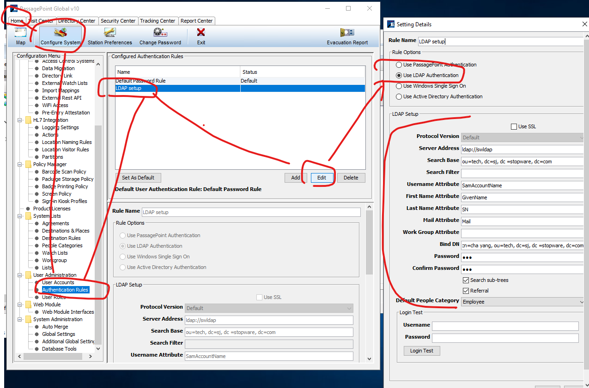Click Add to create authentication rule

click(x=296, y=178)
